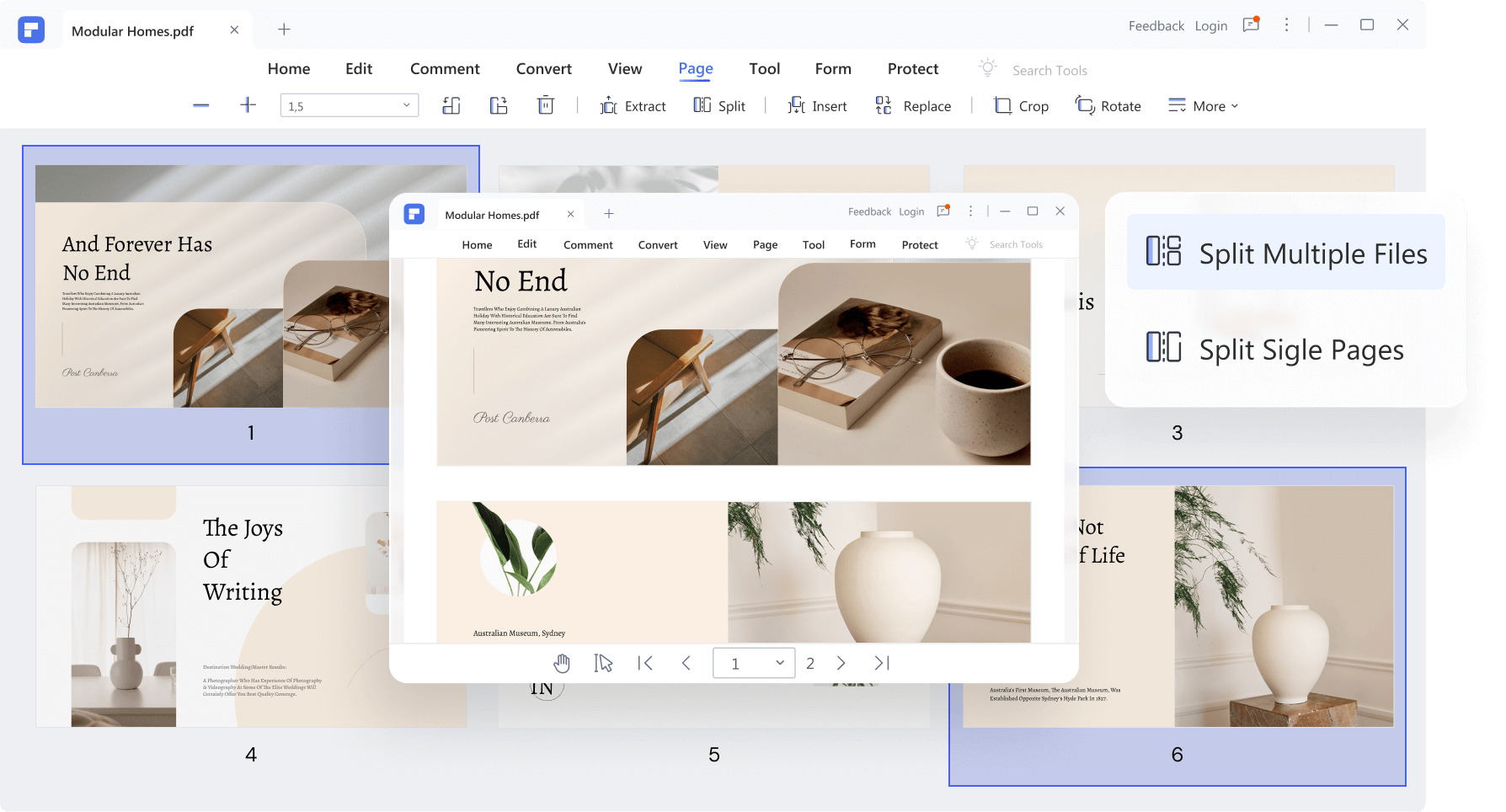Activate the Hand pan tool

562,663
